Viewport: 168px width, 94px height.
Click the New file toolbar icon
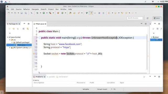9,13
